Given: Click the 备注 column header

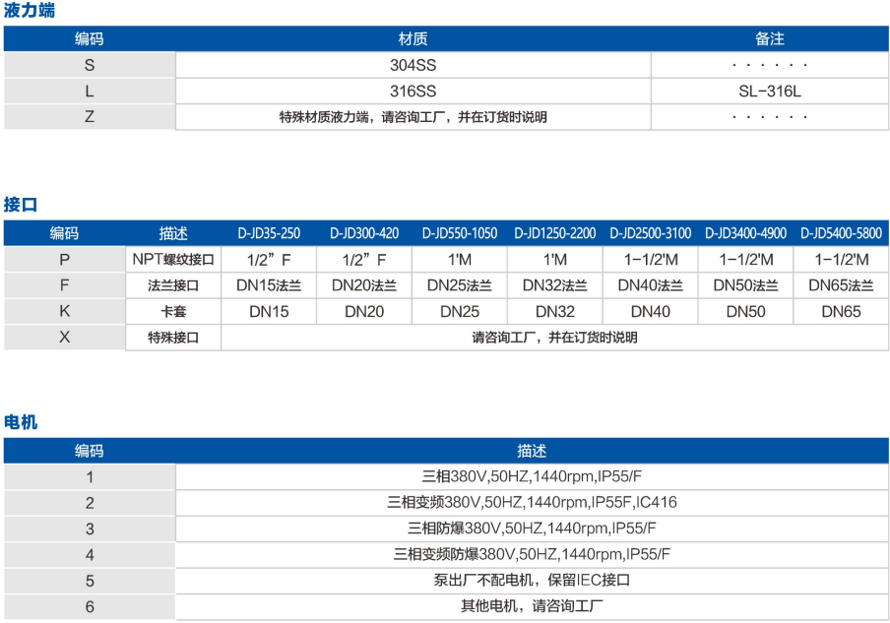Looking at the screenshot, I should coord(769,39).
